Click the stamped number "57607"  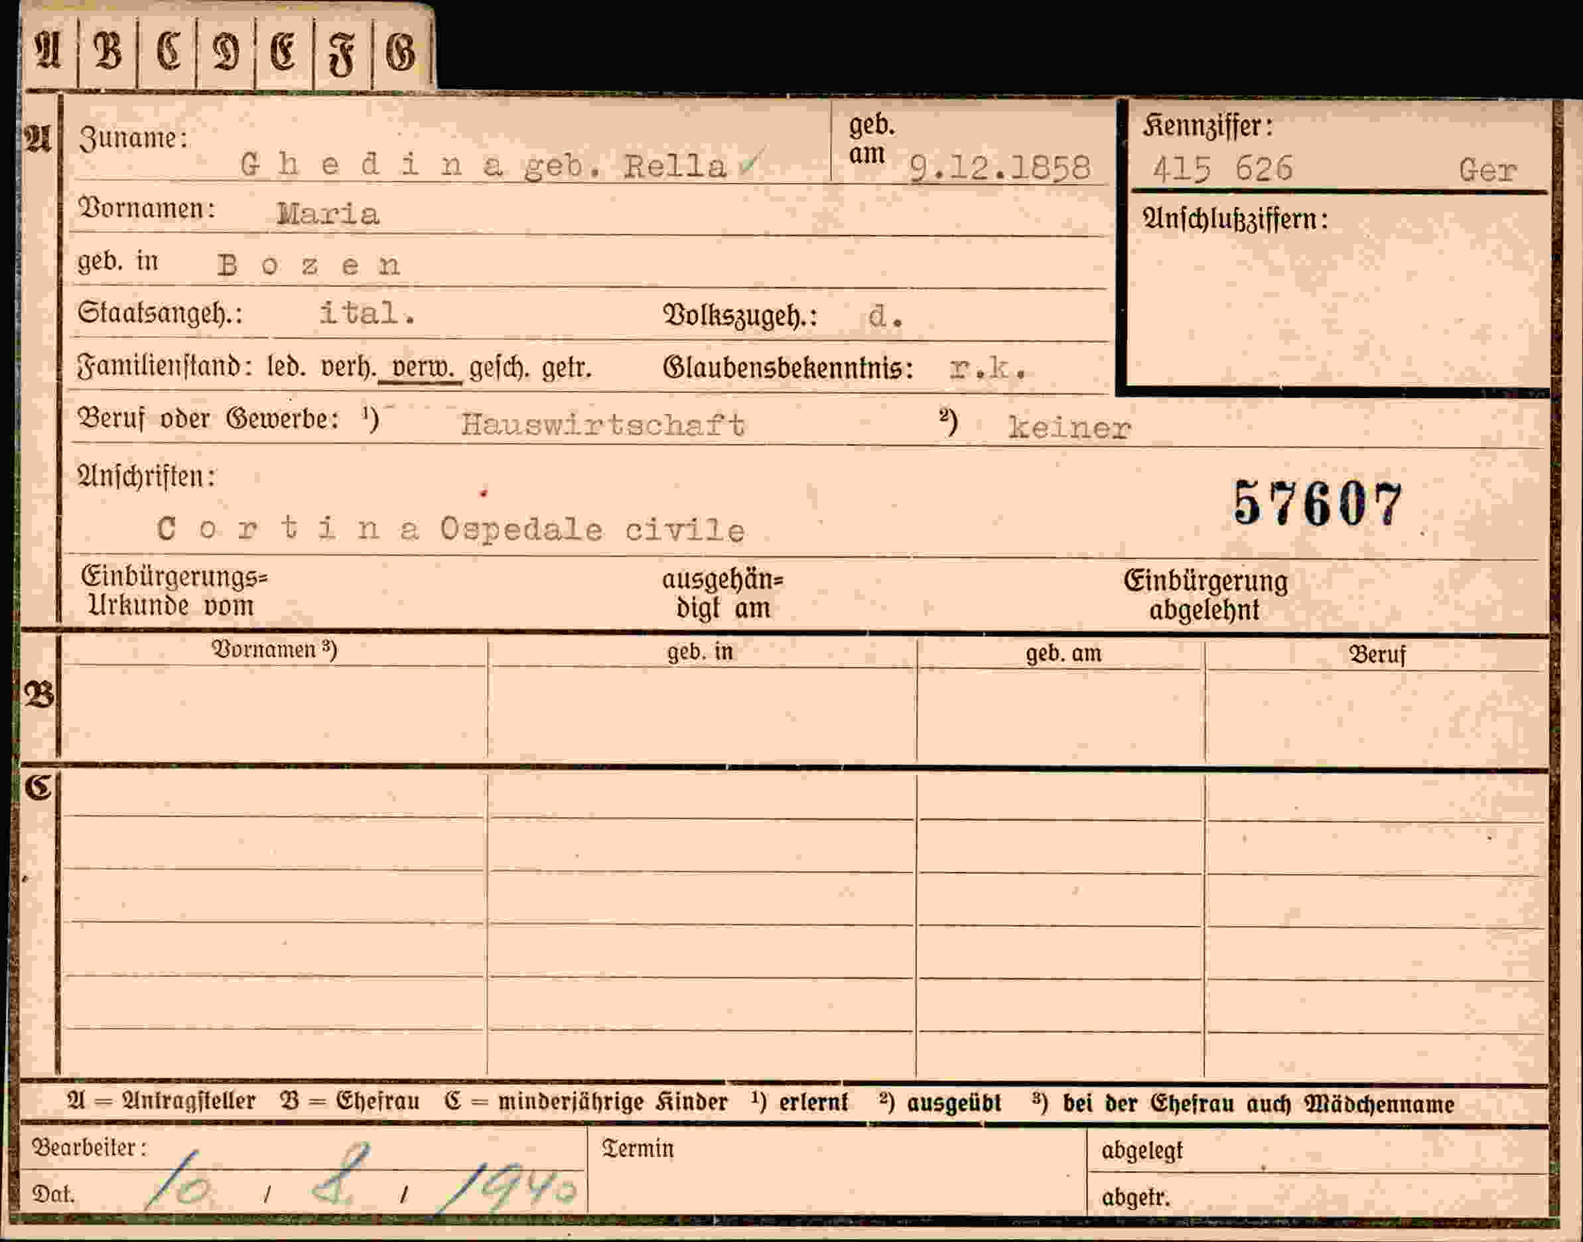(1318, 503)
